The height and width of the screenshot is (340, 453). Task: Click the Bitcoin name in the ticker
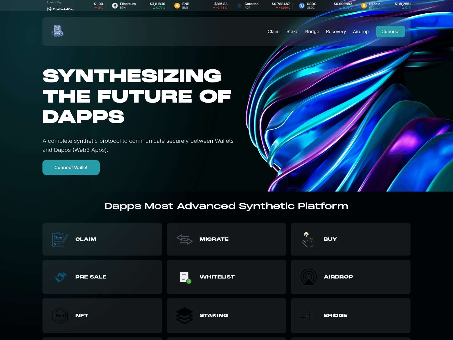point(375,4)
